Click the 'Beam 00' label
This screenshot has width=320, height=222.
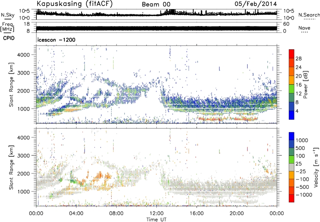click(156, 4)
